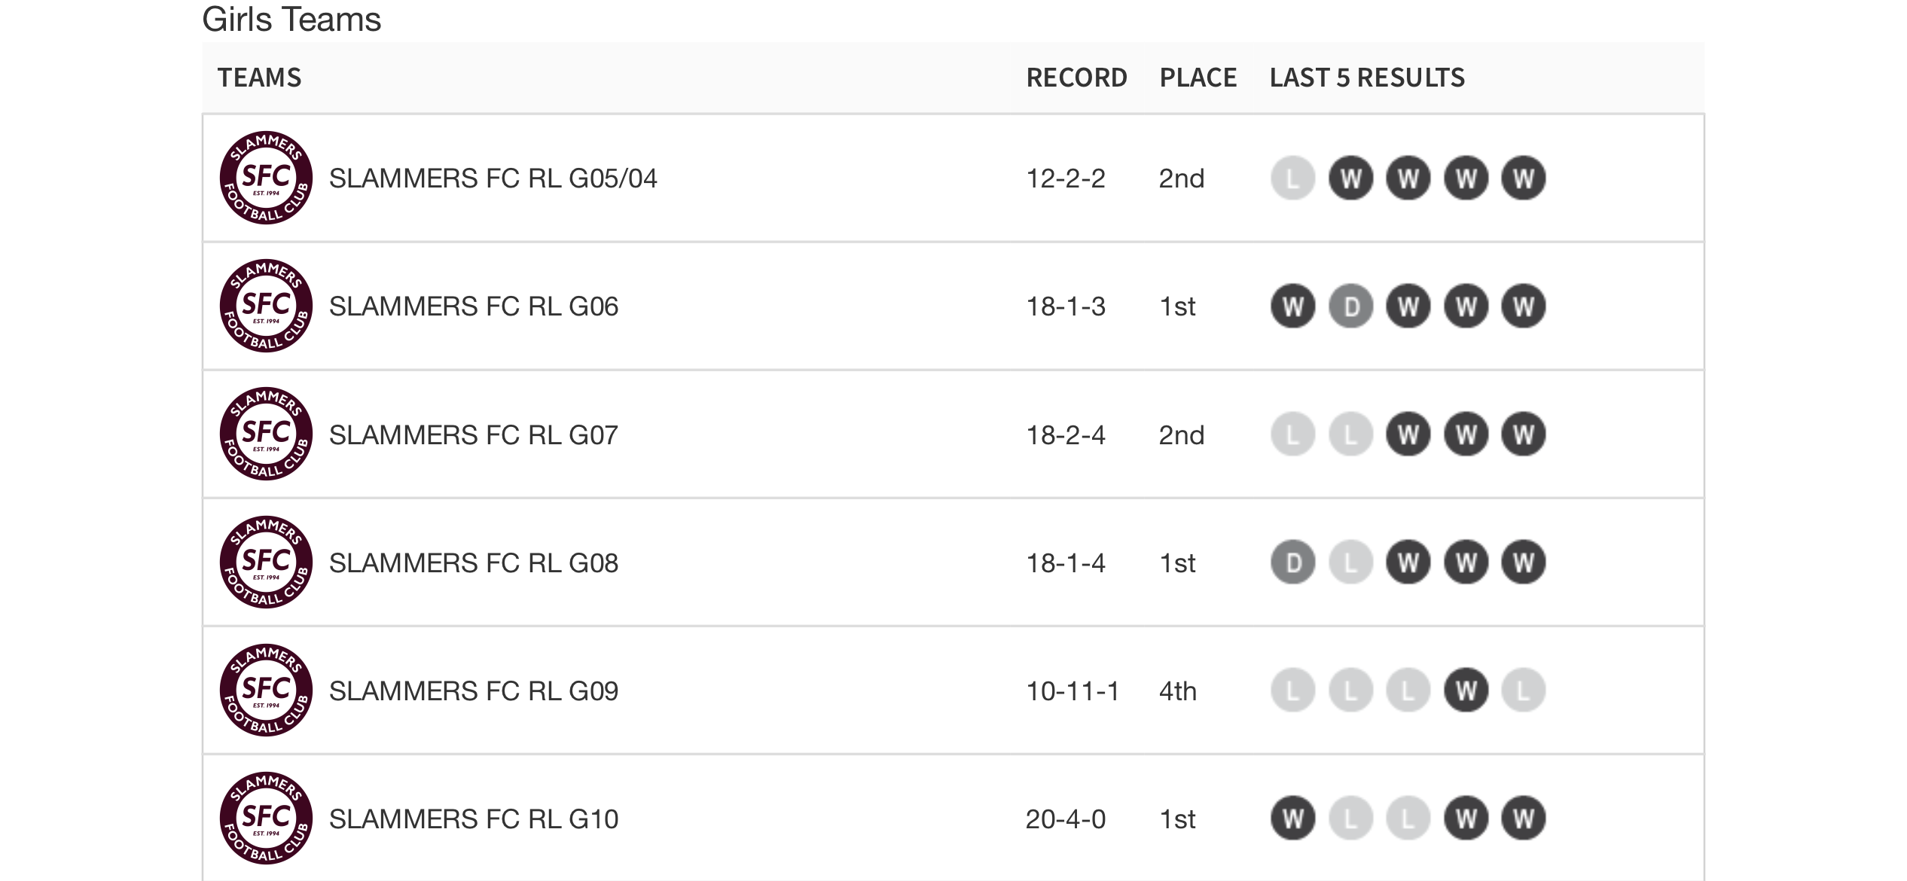Screen dimensions: 1907x881
Task: Click the RECORD column header
Action: pyautogui.click(x=1076, y=78)
